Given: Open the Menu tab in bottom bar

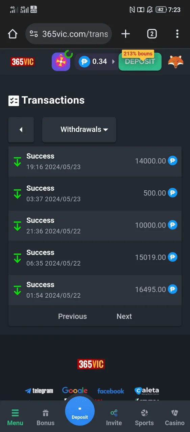Looking at the screenshot, I should [x=15, y=417].
